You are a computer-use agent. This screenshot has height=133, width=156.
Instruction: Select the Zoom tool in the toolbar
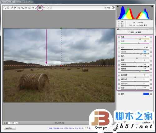pos(4,8)
